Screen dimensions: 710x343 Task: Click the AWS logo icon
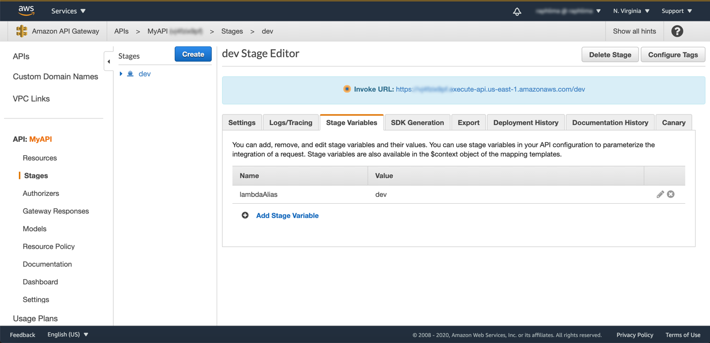pyautogui.click(x=26, y=10)
